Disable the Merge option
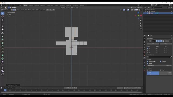The width and height of the screenshot is (173, 97). [148, 64]
